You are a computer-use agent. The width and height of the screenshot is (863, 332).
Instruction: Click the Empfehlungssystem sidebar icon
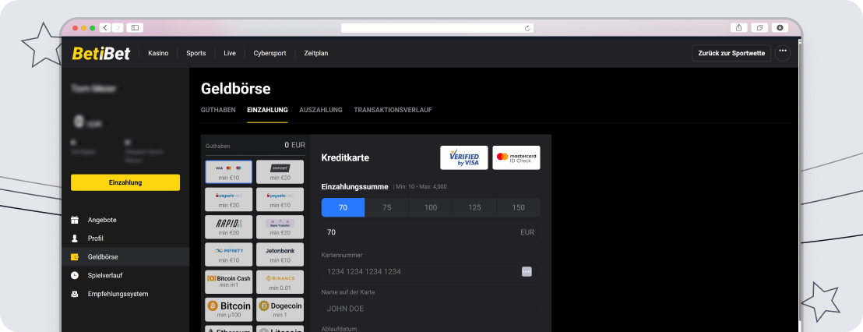coord(75,294)
